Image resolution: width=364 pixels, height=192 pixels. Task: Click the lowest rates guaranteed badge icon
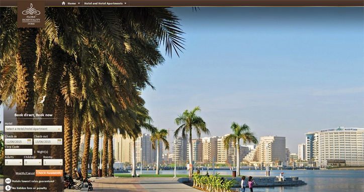click(8, 181)
